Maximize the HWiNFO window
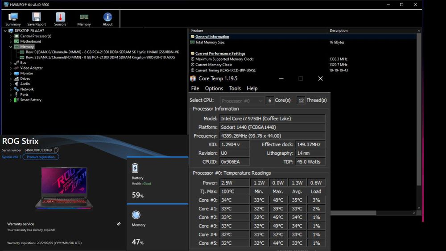The width and height of the screenshot is (446, 251). coord(402,4)
